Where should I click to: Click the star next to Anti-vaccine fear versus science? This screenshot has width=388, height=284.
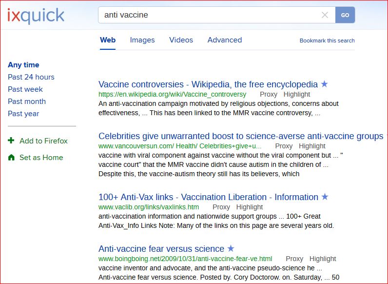click(x=231, y=248)
